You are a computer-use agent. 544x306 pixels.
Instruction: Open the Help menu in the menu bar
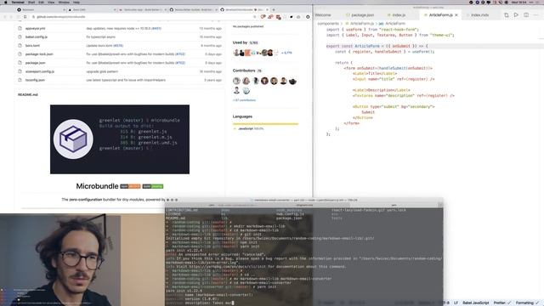(76, 2)
